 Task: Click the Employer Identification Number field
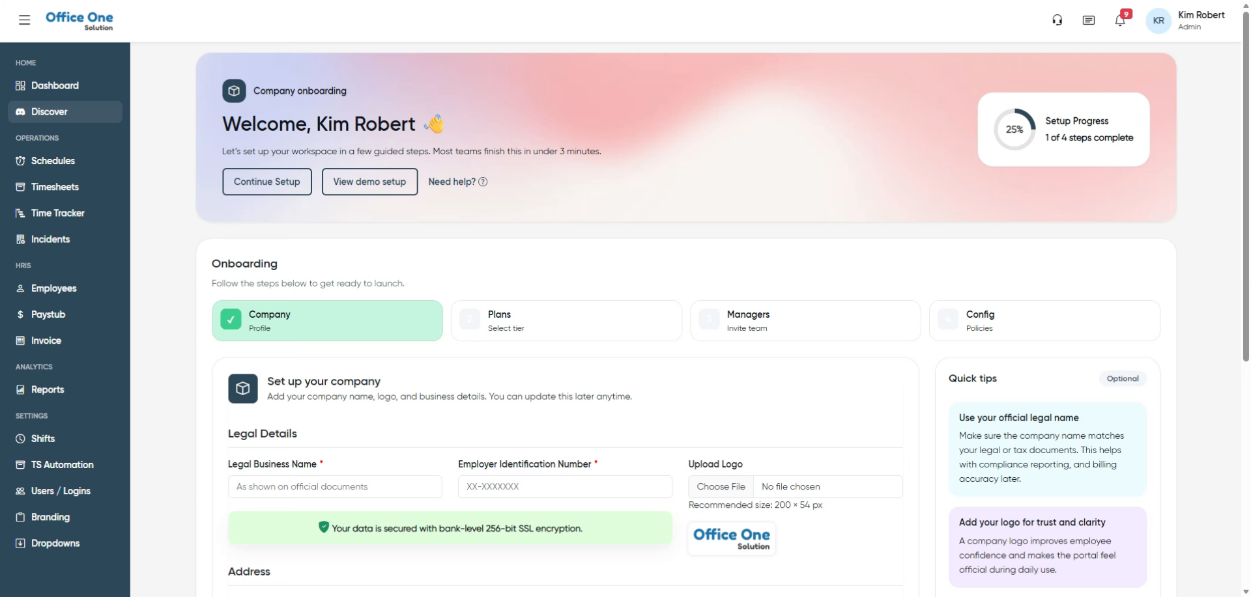click(x=564, y=487)
